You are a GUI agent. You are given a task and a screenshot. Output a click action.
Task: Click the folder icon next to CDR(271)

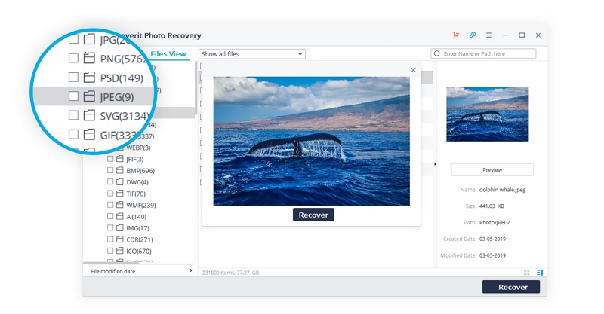tap(120, 239)
